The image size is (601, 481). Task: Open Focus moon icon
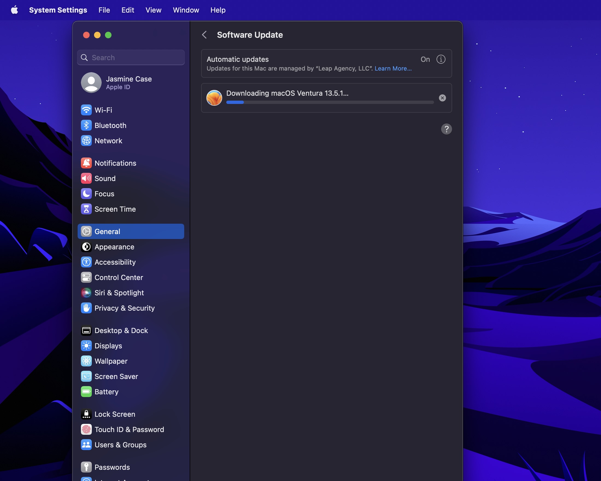[x=86, y=194]
